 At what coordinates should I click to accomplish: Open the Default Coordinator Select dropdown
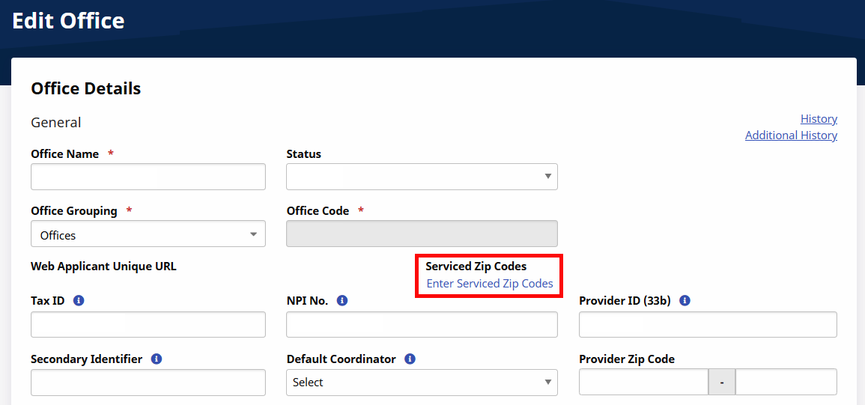[422, 383]
